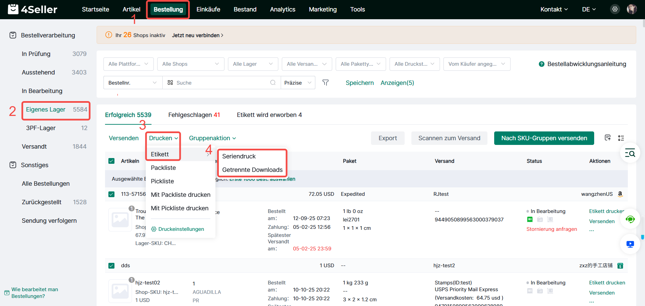The width and height of the screenshot is (645, 306).
Task: Click the user profile avatar
Action: pyautogui.click(x=632, y=9)
